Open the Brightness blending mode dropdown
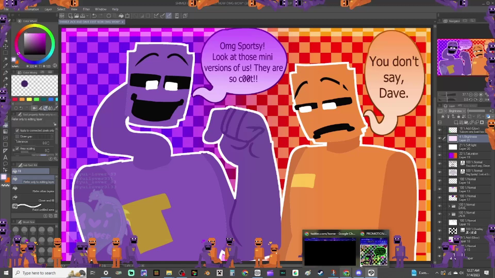 pyautogui.click(x=457, y=111)
